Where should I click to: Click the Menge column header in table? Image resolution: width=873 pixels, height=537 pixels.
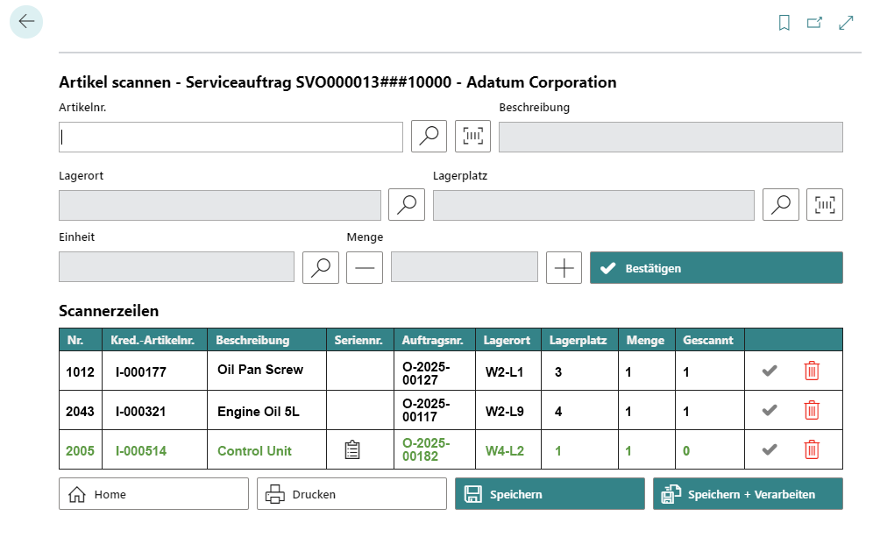pyautogui.click(x=645, y=340)
